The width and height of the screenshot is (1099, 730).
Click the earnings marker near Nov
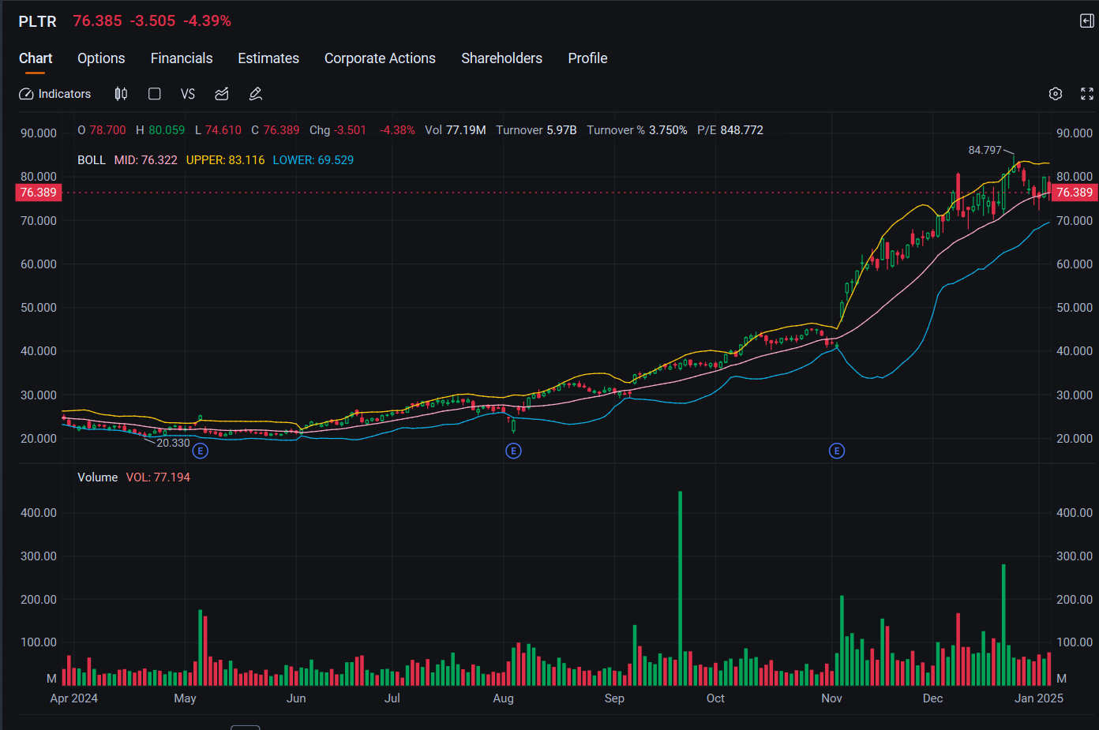click(837, 451)
